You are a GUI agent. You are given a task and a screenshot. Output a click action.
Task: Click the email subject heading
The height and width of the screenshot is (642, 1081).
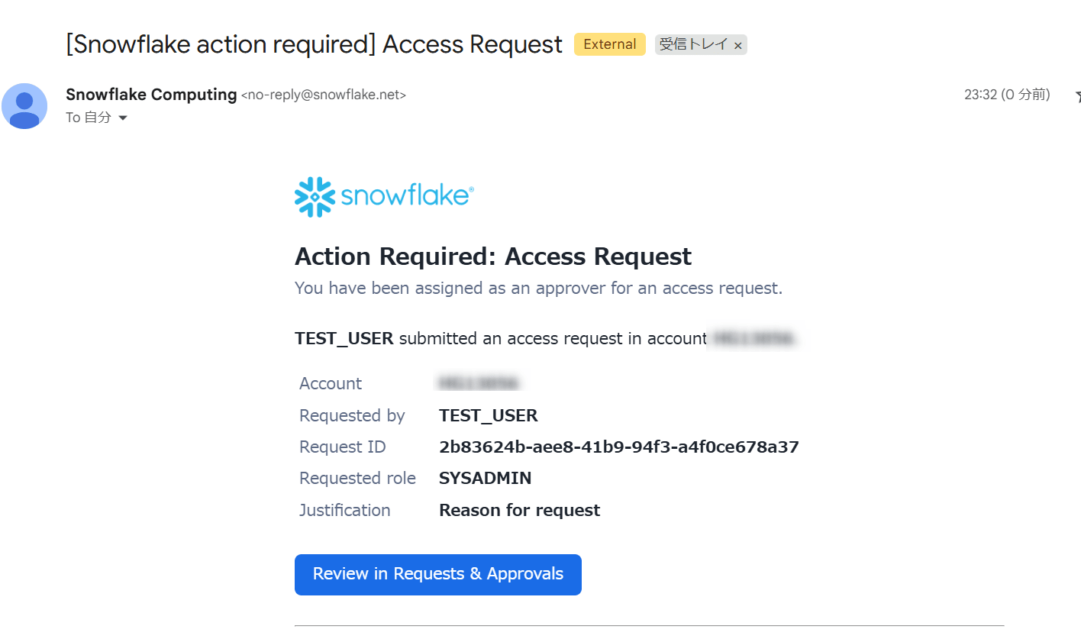tap(315, 44)
